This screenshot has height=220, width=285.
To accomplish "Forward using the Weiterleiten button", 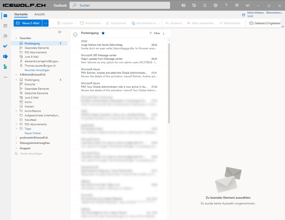I will coord(229,23).
